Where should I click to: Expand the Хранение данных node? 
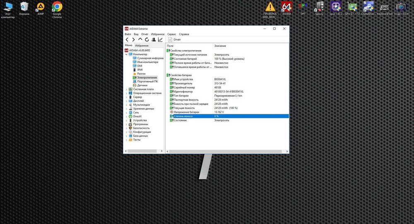click(x=126, y=109)
